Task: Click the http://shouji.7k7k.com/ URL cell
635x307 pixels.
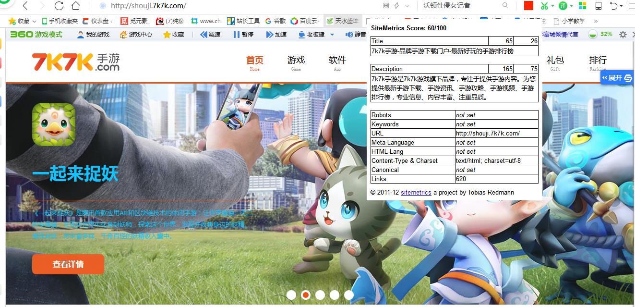Action: pos(497,133)
